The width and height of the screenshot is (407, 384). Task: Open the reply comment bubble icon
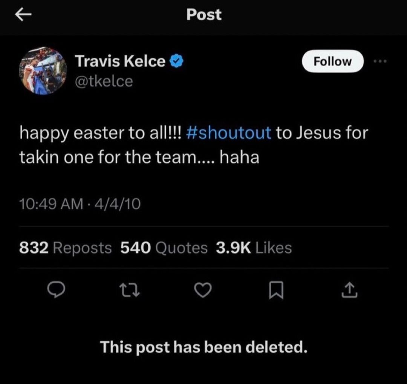coord(57,291)
